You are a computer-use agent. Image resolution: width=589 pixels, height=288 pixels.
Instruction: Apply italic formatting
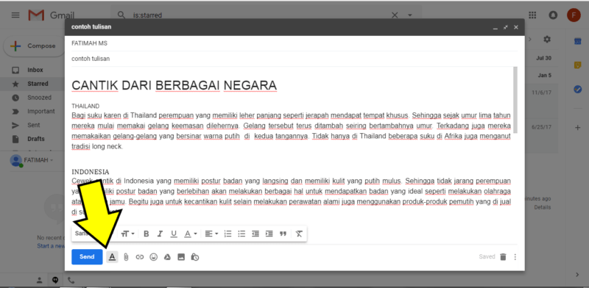[x=160, y=234]
